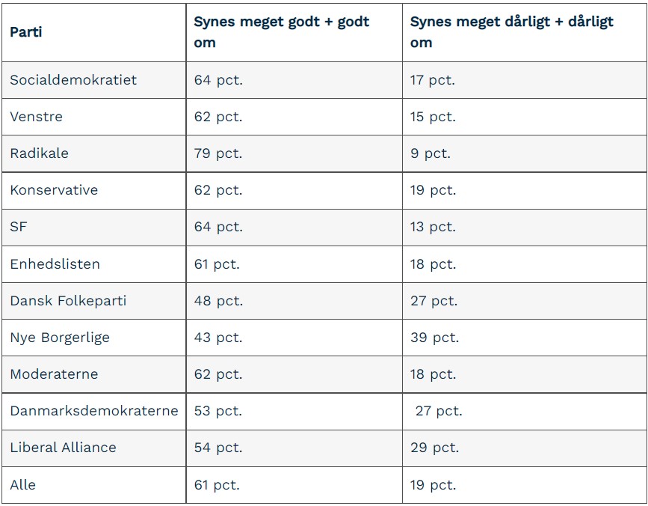Select the 13 pct. value in SF row
This screenshot has height=506, width=648.
click(x=433, y=227)
